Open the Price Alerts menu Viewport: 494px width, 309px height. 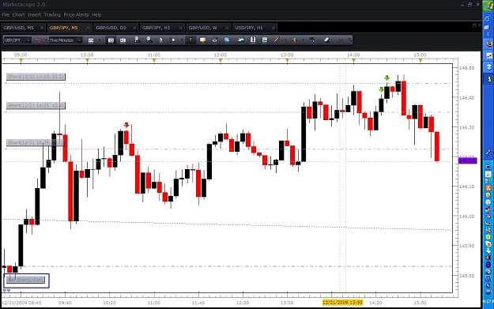click(x=76, y=15)
